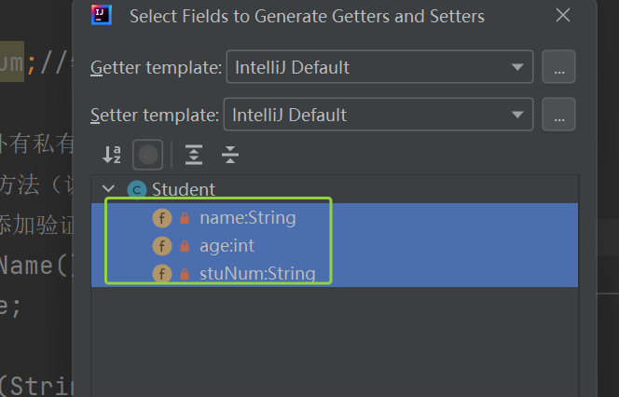Open the Getter template dropdown

click(x=379, y=67)
